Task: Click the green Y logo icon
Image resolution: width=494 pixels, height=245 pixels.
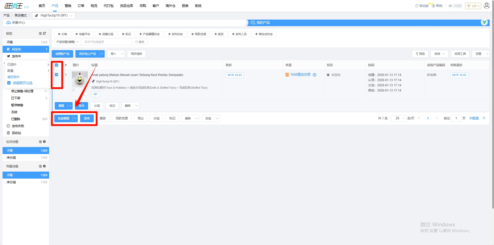Action: tap(484, 22)
